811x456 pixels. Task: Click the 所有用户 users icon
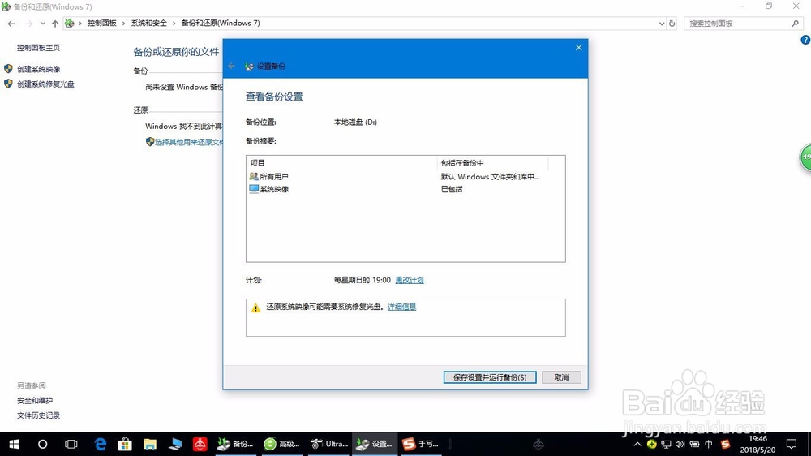[253, 177]
